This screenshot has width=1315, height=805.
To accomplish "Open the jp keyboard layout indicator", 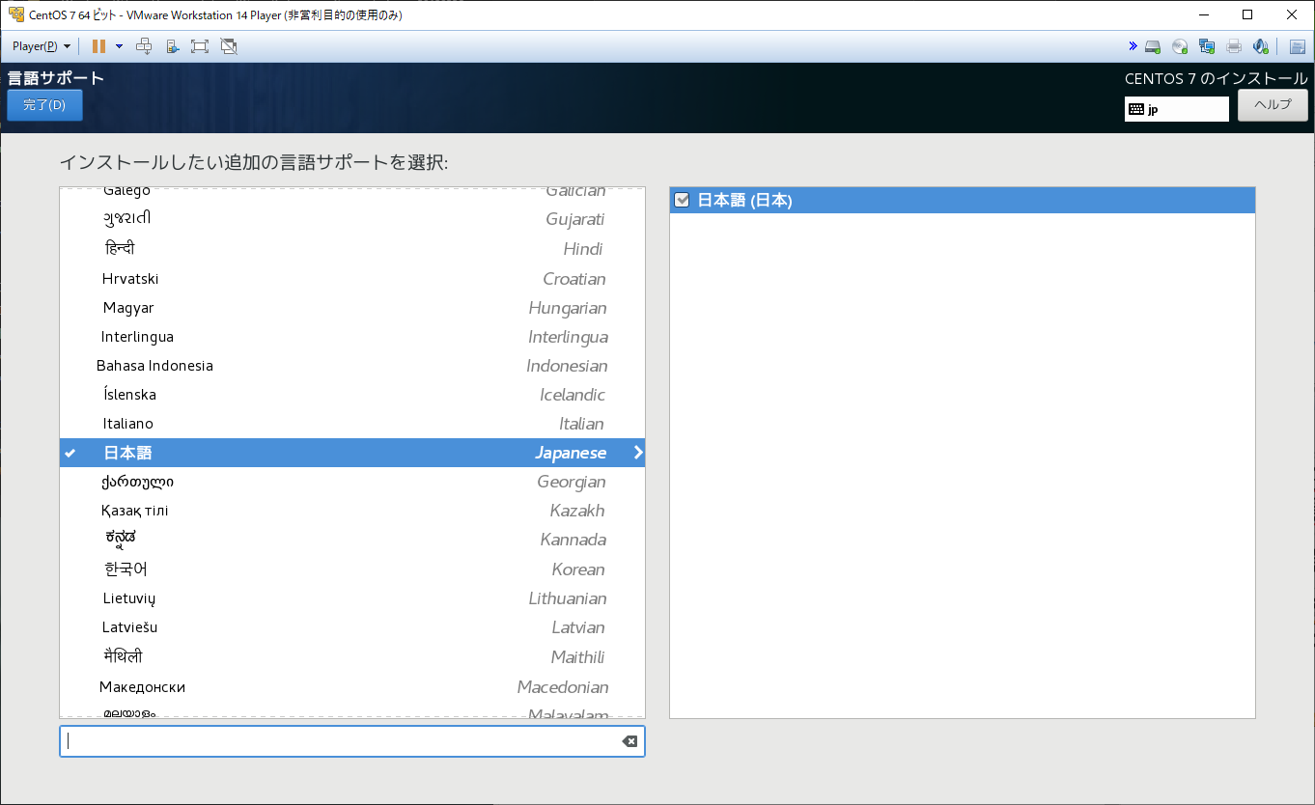I will click(x=1177, y=109).
